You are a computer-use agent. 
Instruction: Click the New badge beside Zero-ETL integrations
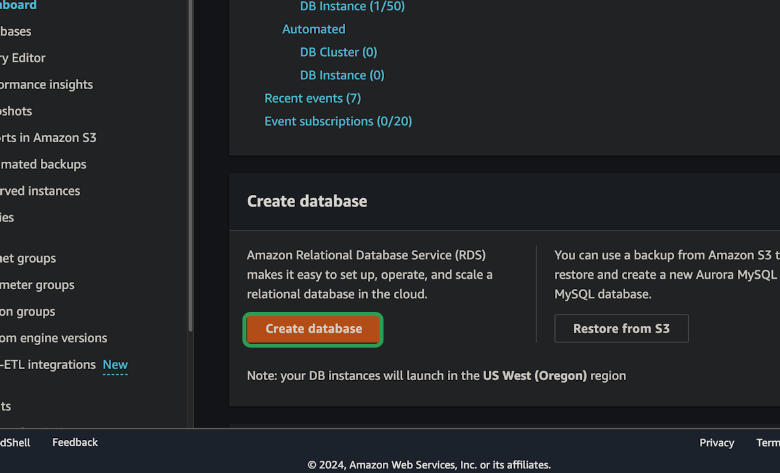tap(115, 365)
